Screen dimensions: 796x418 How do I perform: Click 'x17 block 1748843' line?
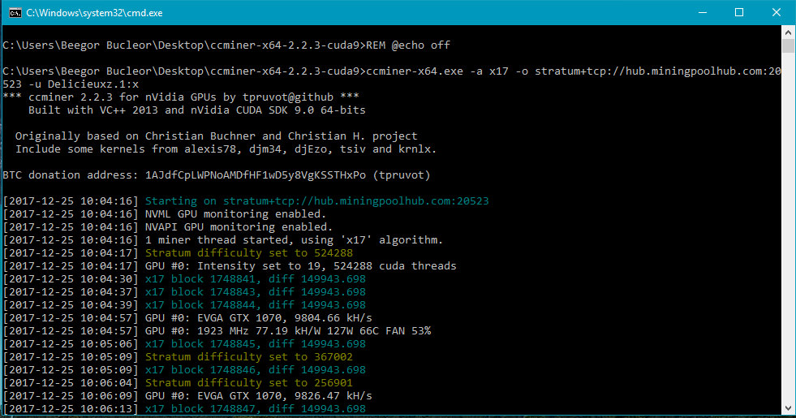tap(184, 292)
